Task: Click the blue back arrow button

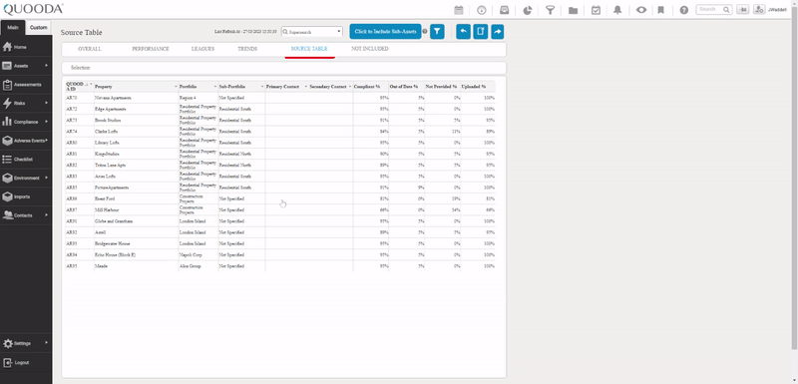Action: click(463, 32)
